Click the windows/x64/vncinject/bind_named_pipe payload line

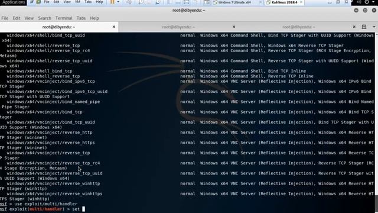(53, 102)
